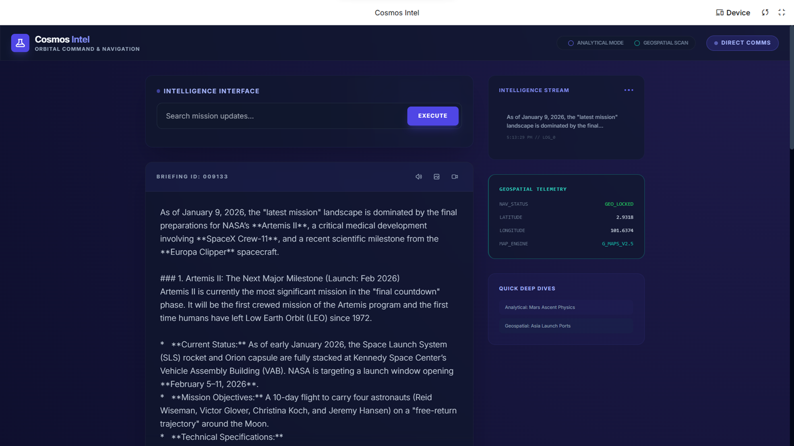Viewport: 794px width, 446px height.
Task: Click the Device icon in top bar
Action: [720, 12]
